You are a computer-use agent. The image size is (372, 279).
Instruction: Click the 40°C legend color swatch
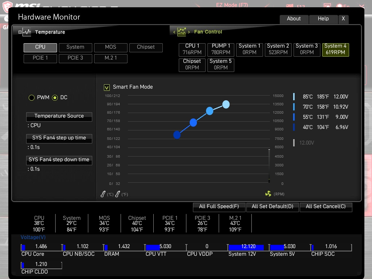pos(294,127)
